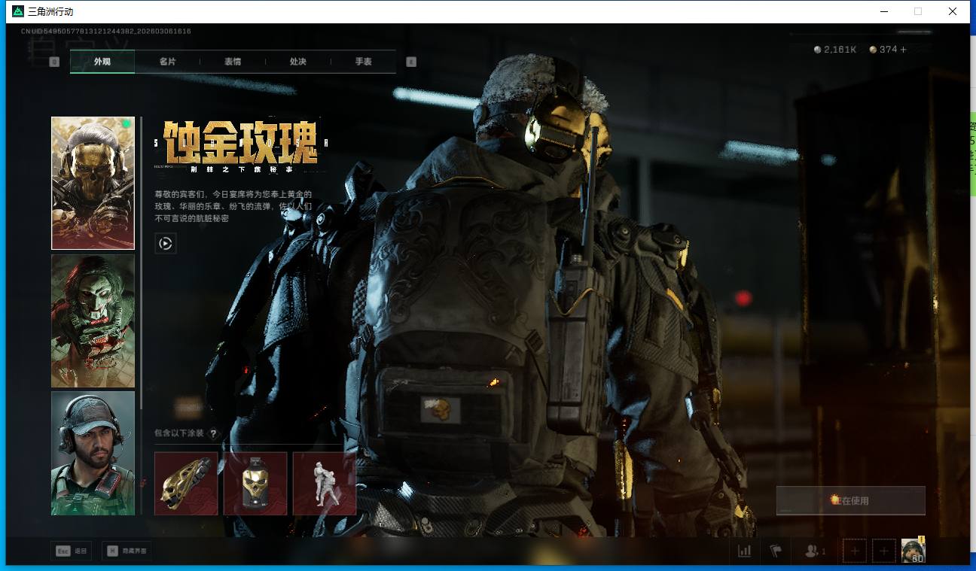The image size is (976, 571).
Task: Switch to the 表情 tab
Action: click(x=233, y=62)
